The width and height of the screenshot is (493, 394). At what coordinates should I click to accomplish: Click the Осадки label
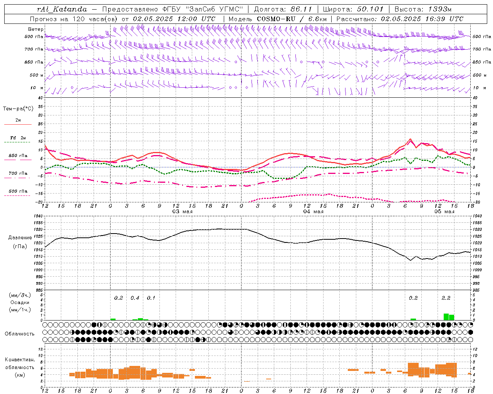pos(20,302)
